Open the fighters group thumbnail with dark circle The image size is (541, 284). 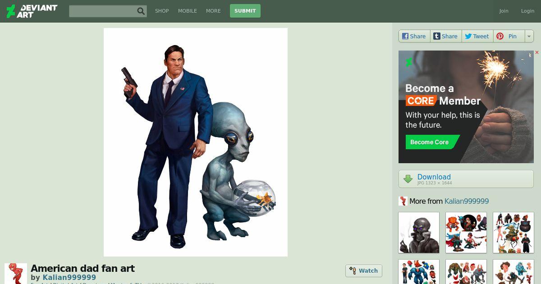tap(466, 233)
